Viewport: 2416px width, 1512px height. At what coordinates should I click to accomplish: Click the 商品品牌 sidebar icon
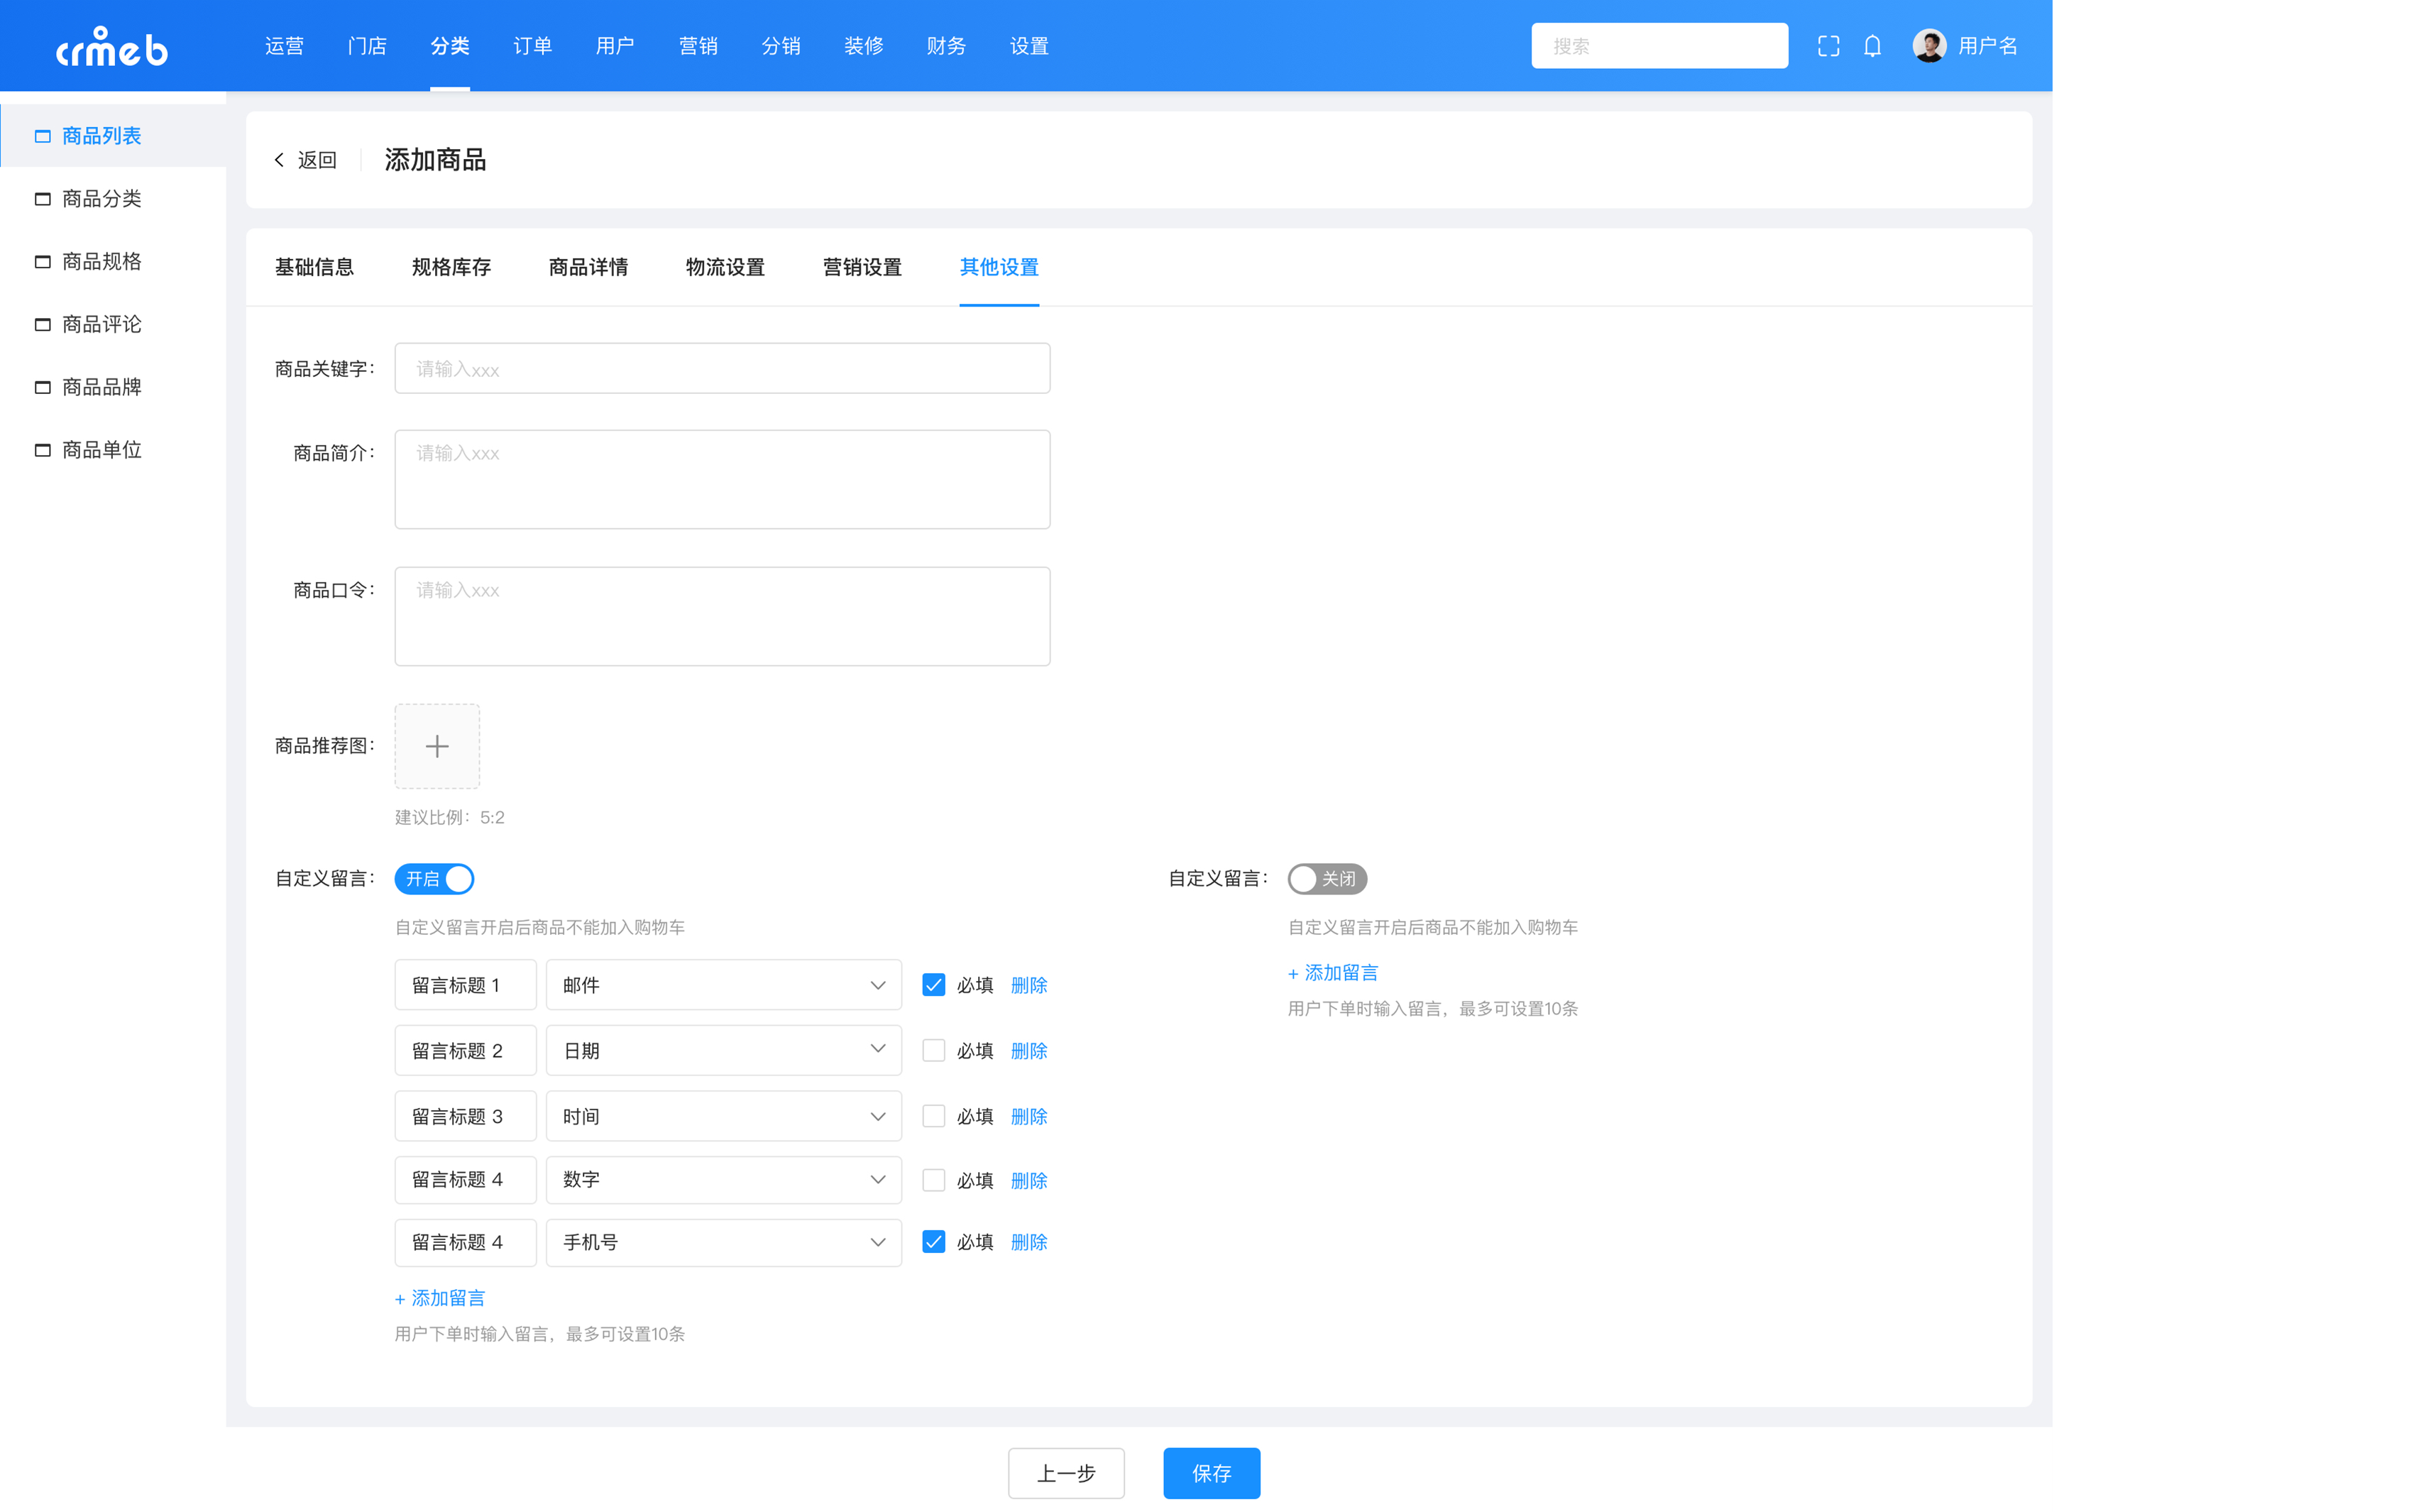pyautogui.click(x=43, y=387)
